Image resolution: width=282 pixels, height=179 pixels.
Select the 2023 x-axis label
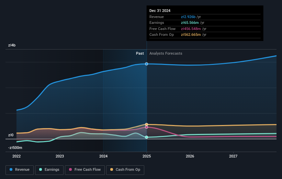(60, 156)
